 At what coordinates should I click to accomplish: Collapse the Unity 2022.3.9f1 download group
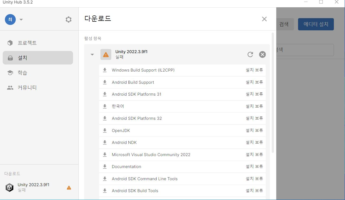point(92,54)
